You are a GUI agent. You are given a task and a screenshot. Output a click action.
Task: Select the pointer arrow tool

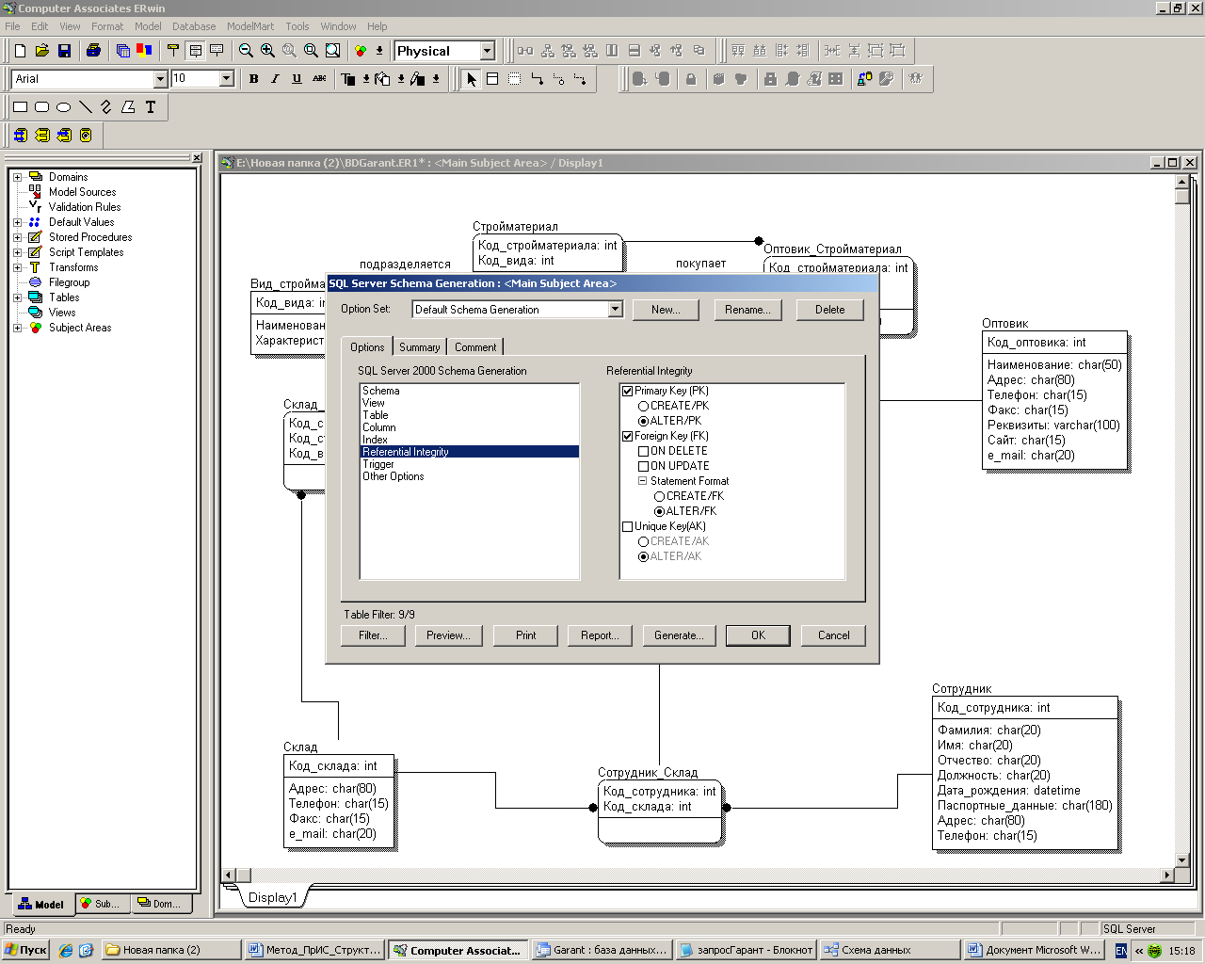[x=472, y=79]
